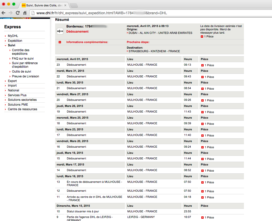The image size is (272, 221).
Task: Reload the DHL tracking page
Action: coord(18,13)
